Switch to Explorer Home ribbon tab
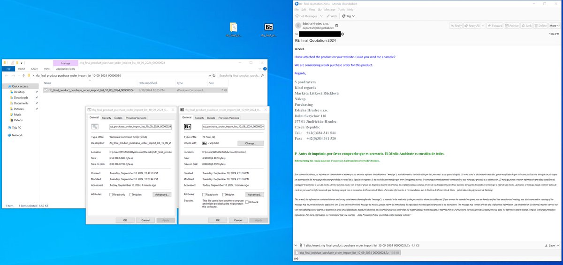This screenshot has height=265, width=563. pyautogui.click(x=21, y=69)
